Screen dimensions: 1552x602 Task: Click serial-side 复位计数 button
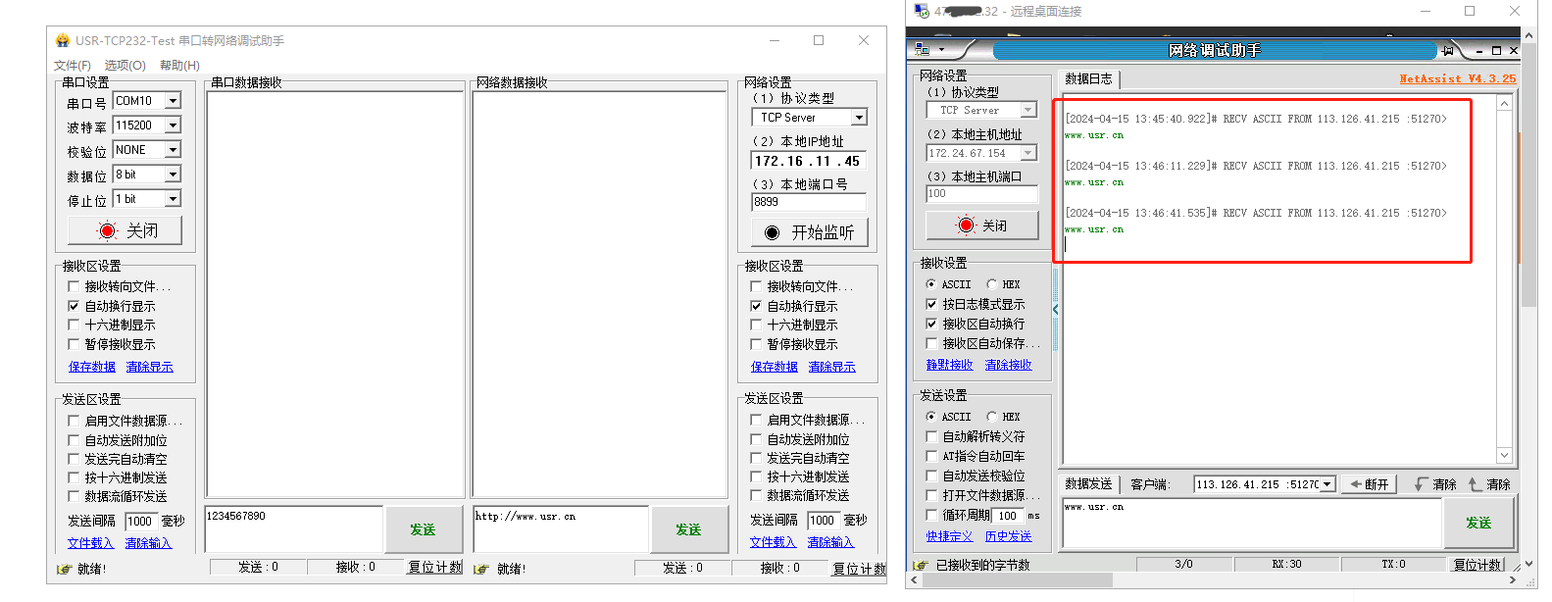pyautogui.click(x=435, y=567)
